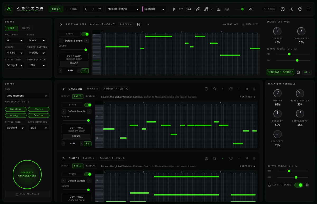The image size is (317, 204).
Task: Click the Generate Source button
Action: coord(280,72)
